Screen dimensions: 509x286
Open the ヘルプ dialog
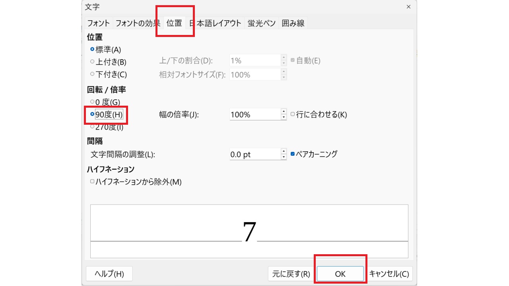pyautogui.click(x=109, y=274)
